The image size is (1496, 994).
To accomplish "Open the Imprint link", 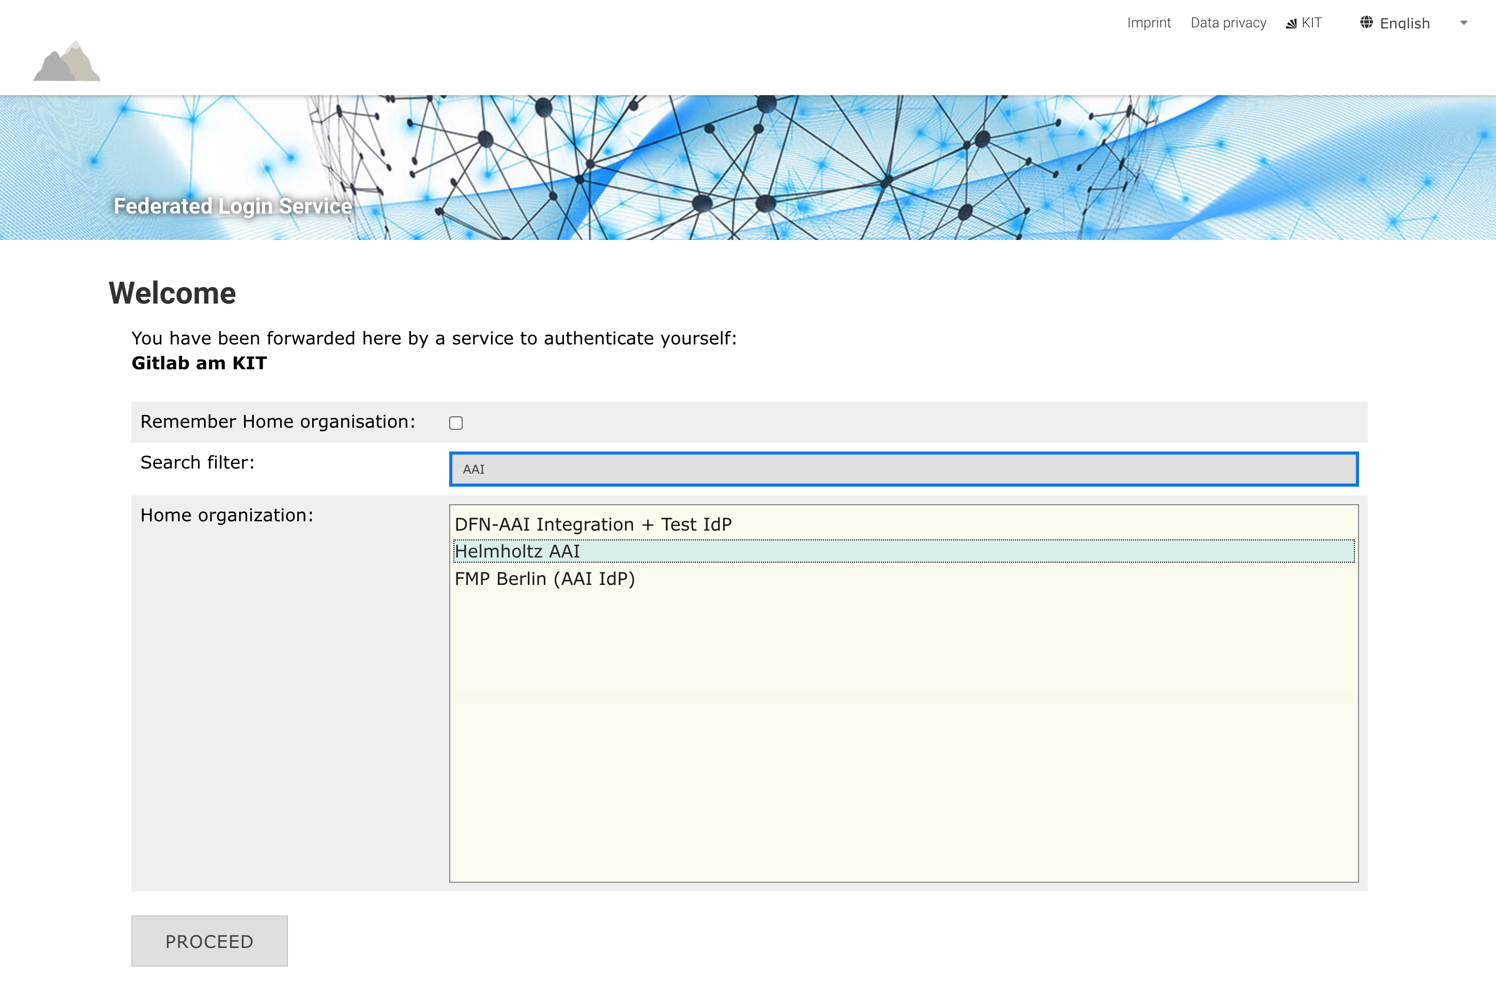I will point(1148,23).
